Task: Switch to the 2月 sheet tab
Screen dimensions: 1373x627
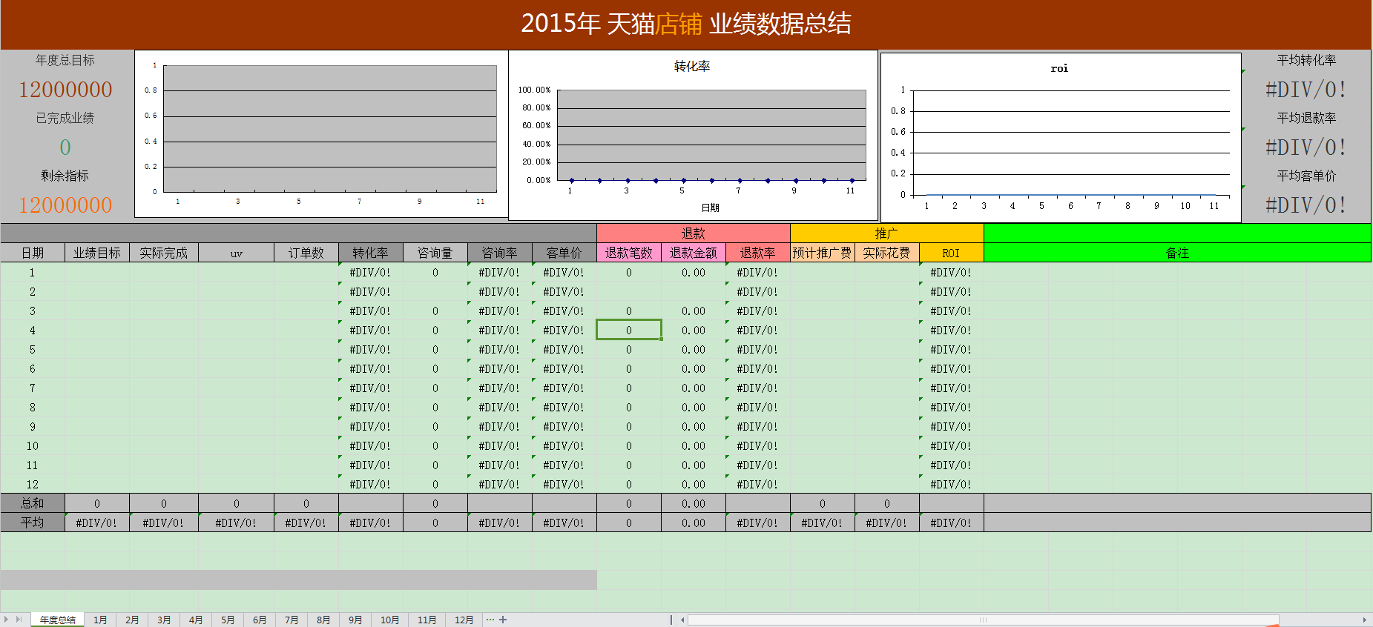Action: click(x=132, y=620)
